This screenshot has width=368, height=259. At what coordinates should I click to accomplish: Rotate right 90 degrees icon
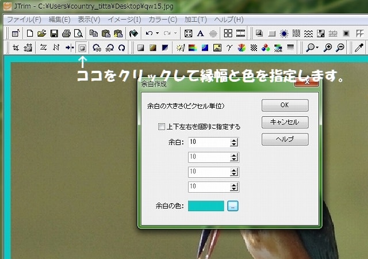click(x=109, y=48)
